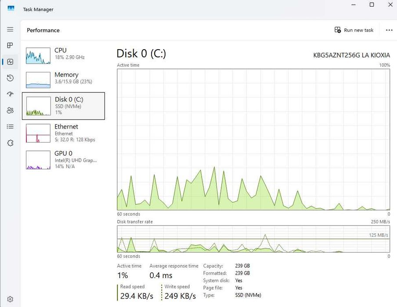Image resolution: width=397 pixels, height=307 pixels.
Task: Select the CPU performance item
Action: click(63, 56)
